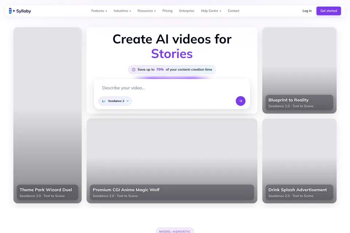The image size is (350, 233).
Task: Click the clock icon in the time-saving badge
Action: click(133, 70)
